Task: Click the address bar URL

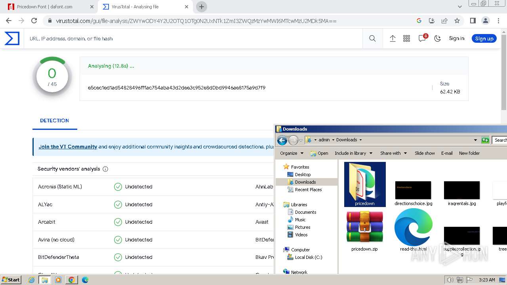Action: [196, 21]
